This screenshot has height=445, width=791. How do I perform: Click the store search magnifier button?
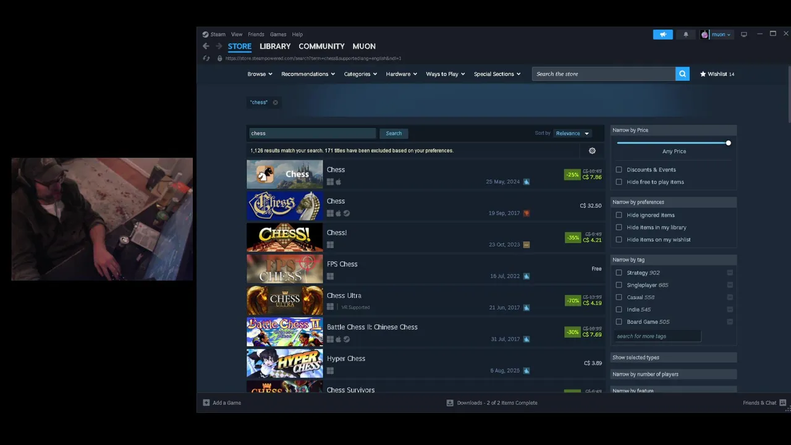(682, 74)
